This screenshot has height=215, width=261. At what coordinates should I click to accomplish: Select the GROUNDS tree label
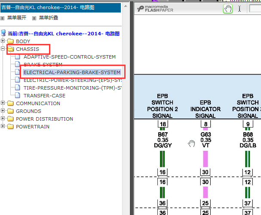coord(29,111)
